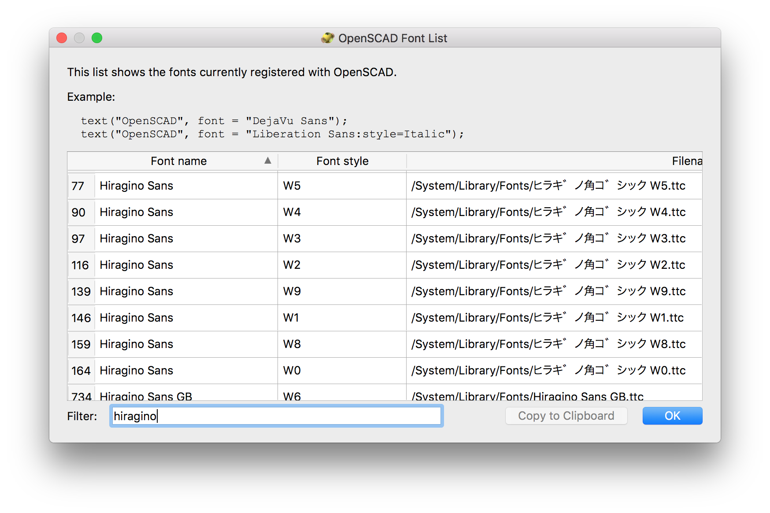Select the W1 font style cell
The height and width of the screenshot is (513, 770).
(x=342, y=318)
